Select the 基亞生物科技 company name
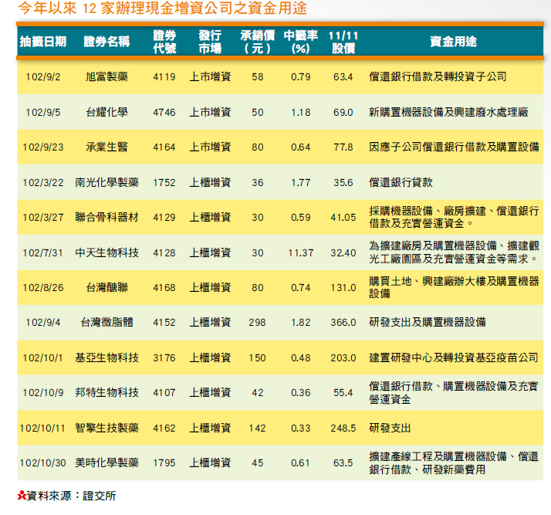The width and height of the screenshot is (551, 515). pos(106,357)
